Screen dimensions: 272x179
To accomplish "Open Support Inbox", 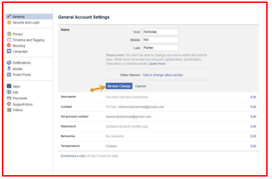I will click(22, 104).
